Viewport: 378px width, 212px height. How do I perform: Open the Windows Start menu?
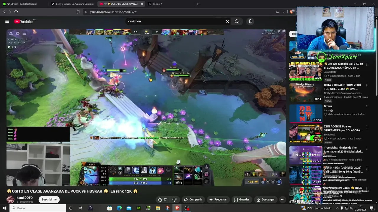pyautogui.click(x=4, y=208)
